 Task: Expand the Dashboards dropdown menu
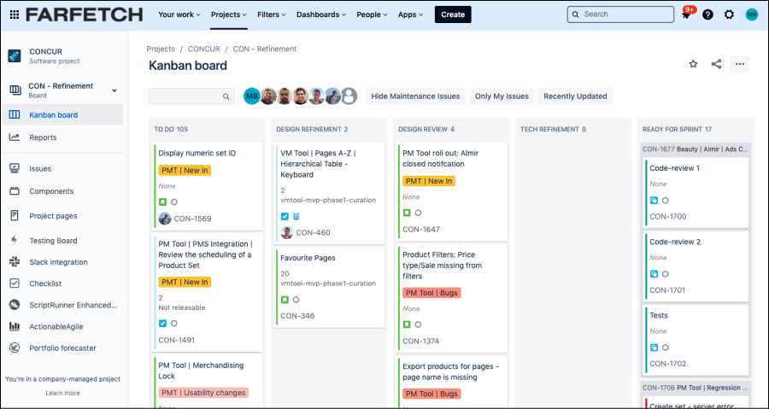point(322,15)
